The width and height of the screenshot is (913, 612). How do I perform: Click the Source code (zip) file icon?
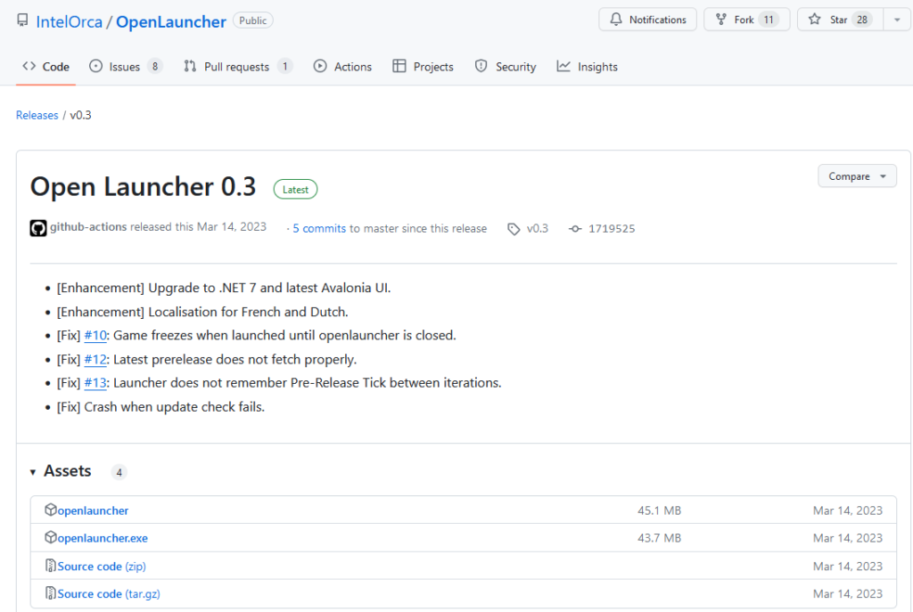[x=51, y=567]
